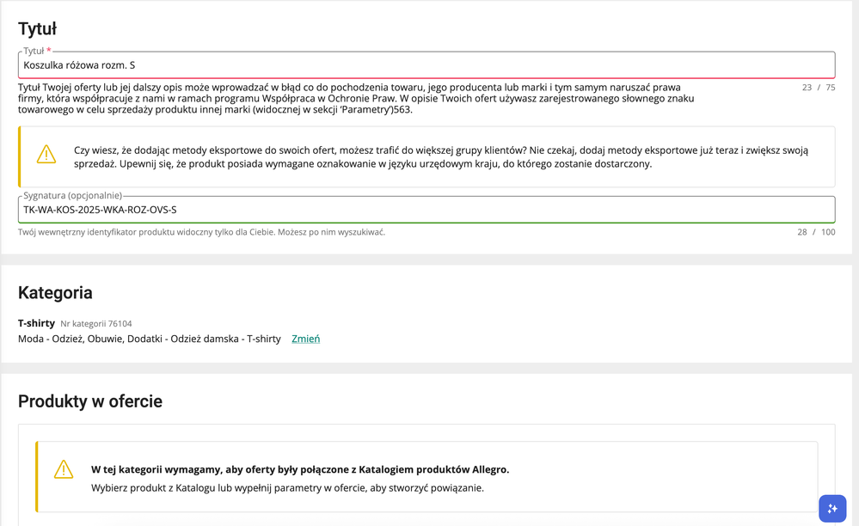Click the Moda category breadcrumb path

click(149, 339)
